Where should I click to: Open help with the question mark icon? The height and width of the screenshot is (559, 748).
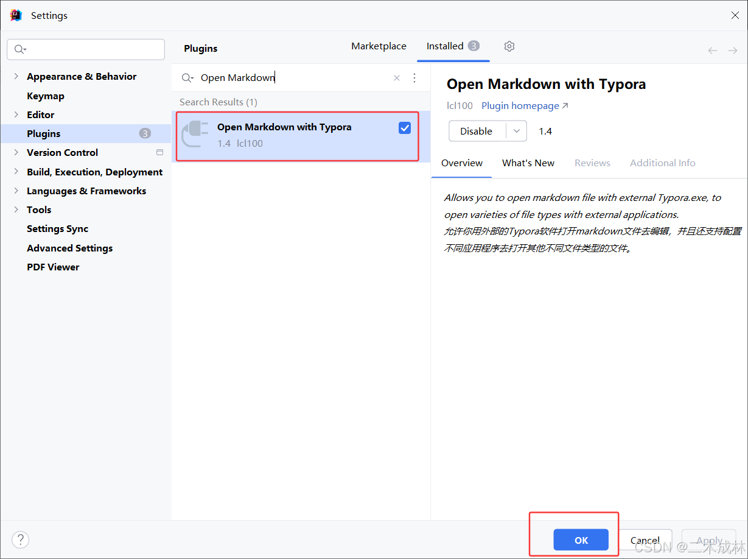(20, 540)
